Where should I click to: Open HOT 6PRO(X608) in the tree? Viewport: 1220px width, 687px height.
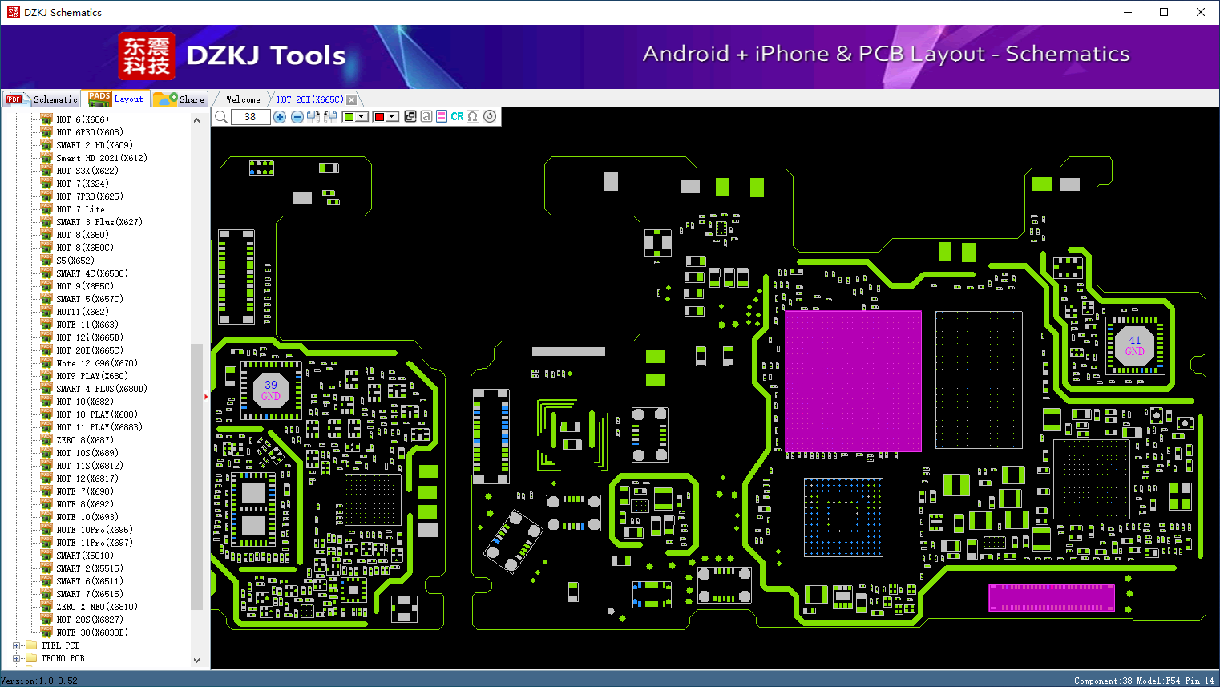[90, 132]
